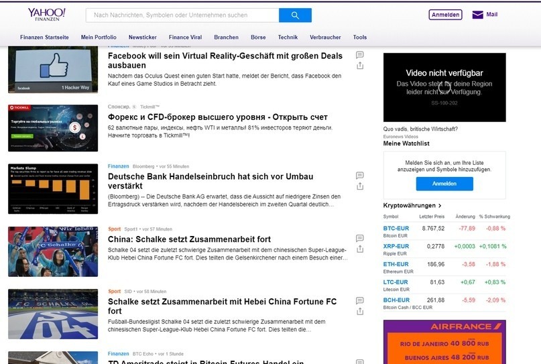
Task: Click the Sport category label above China: Schalke
Action: click(x=114, y=229)
